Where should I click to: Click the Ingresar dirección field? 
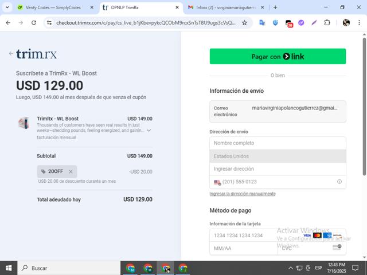[278, 169]
